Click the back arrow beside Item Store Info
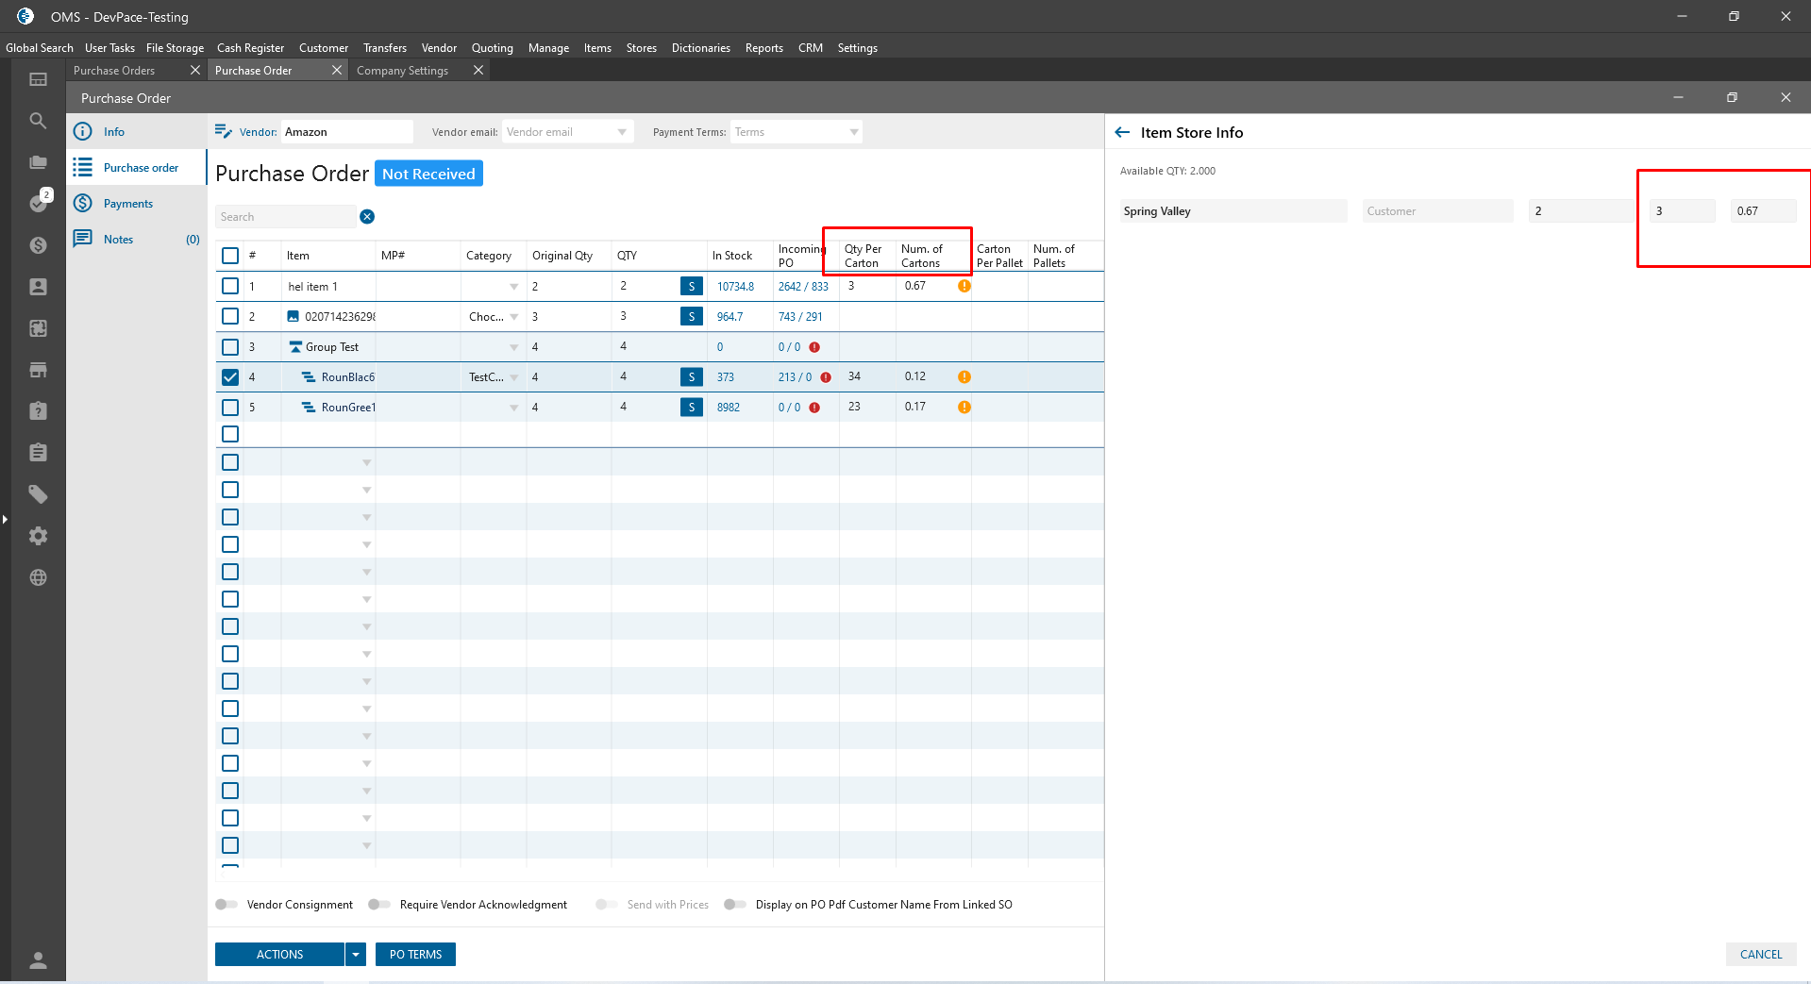 (1122, 133)
